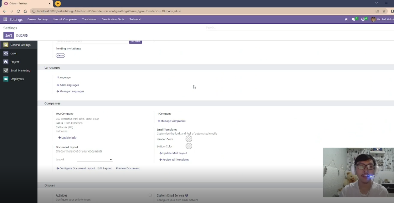Save the settings changes
This screenshot has height=203, width=394.
pos(9,35)
